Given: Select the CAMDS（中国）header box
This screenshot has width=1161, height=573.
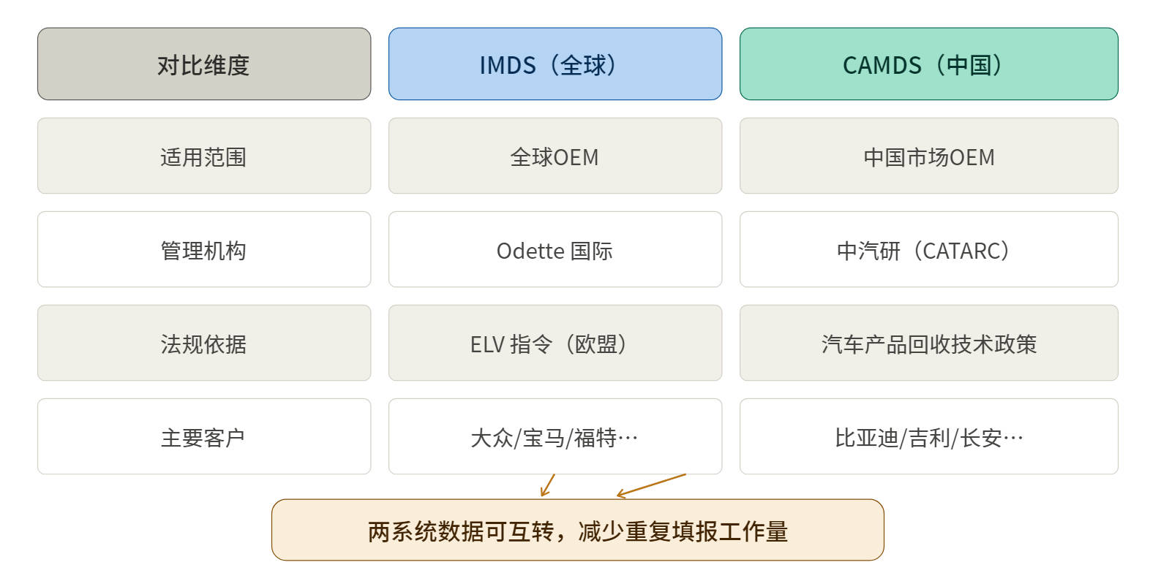Looking at the screenshot, I should pyautogui.click(x=929, y=64).
